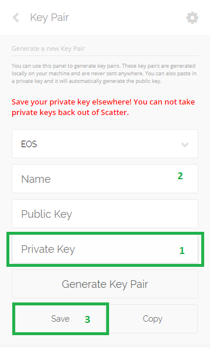
Task: Click the 'Name' placeholder text
Action: point(36,179)
